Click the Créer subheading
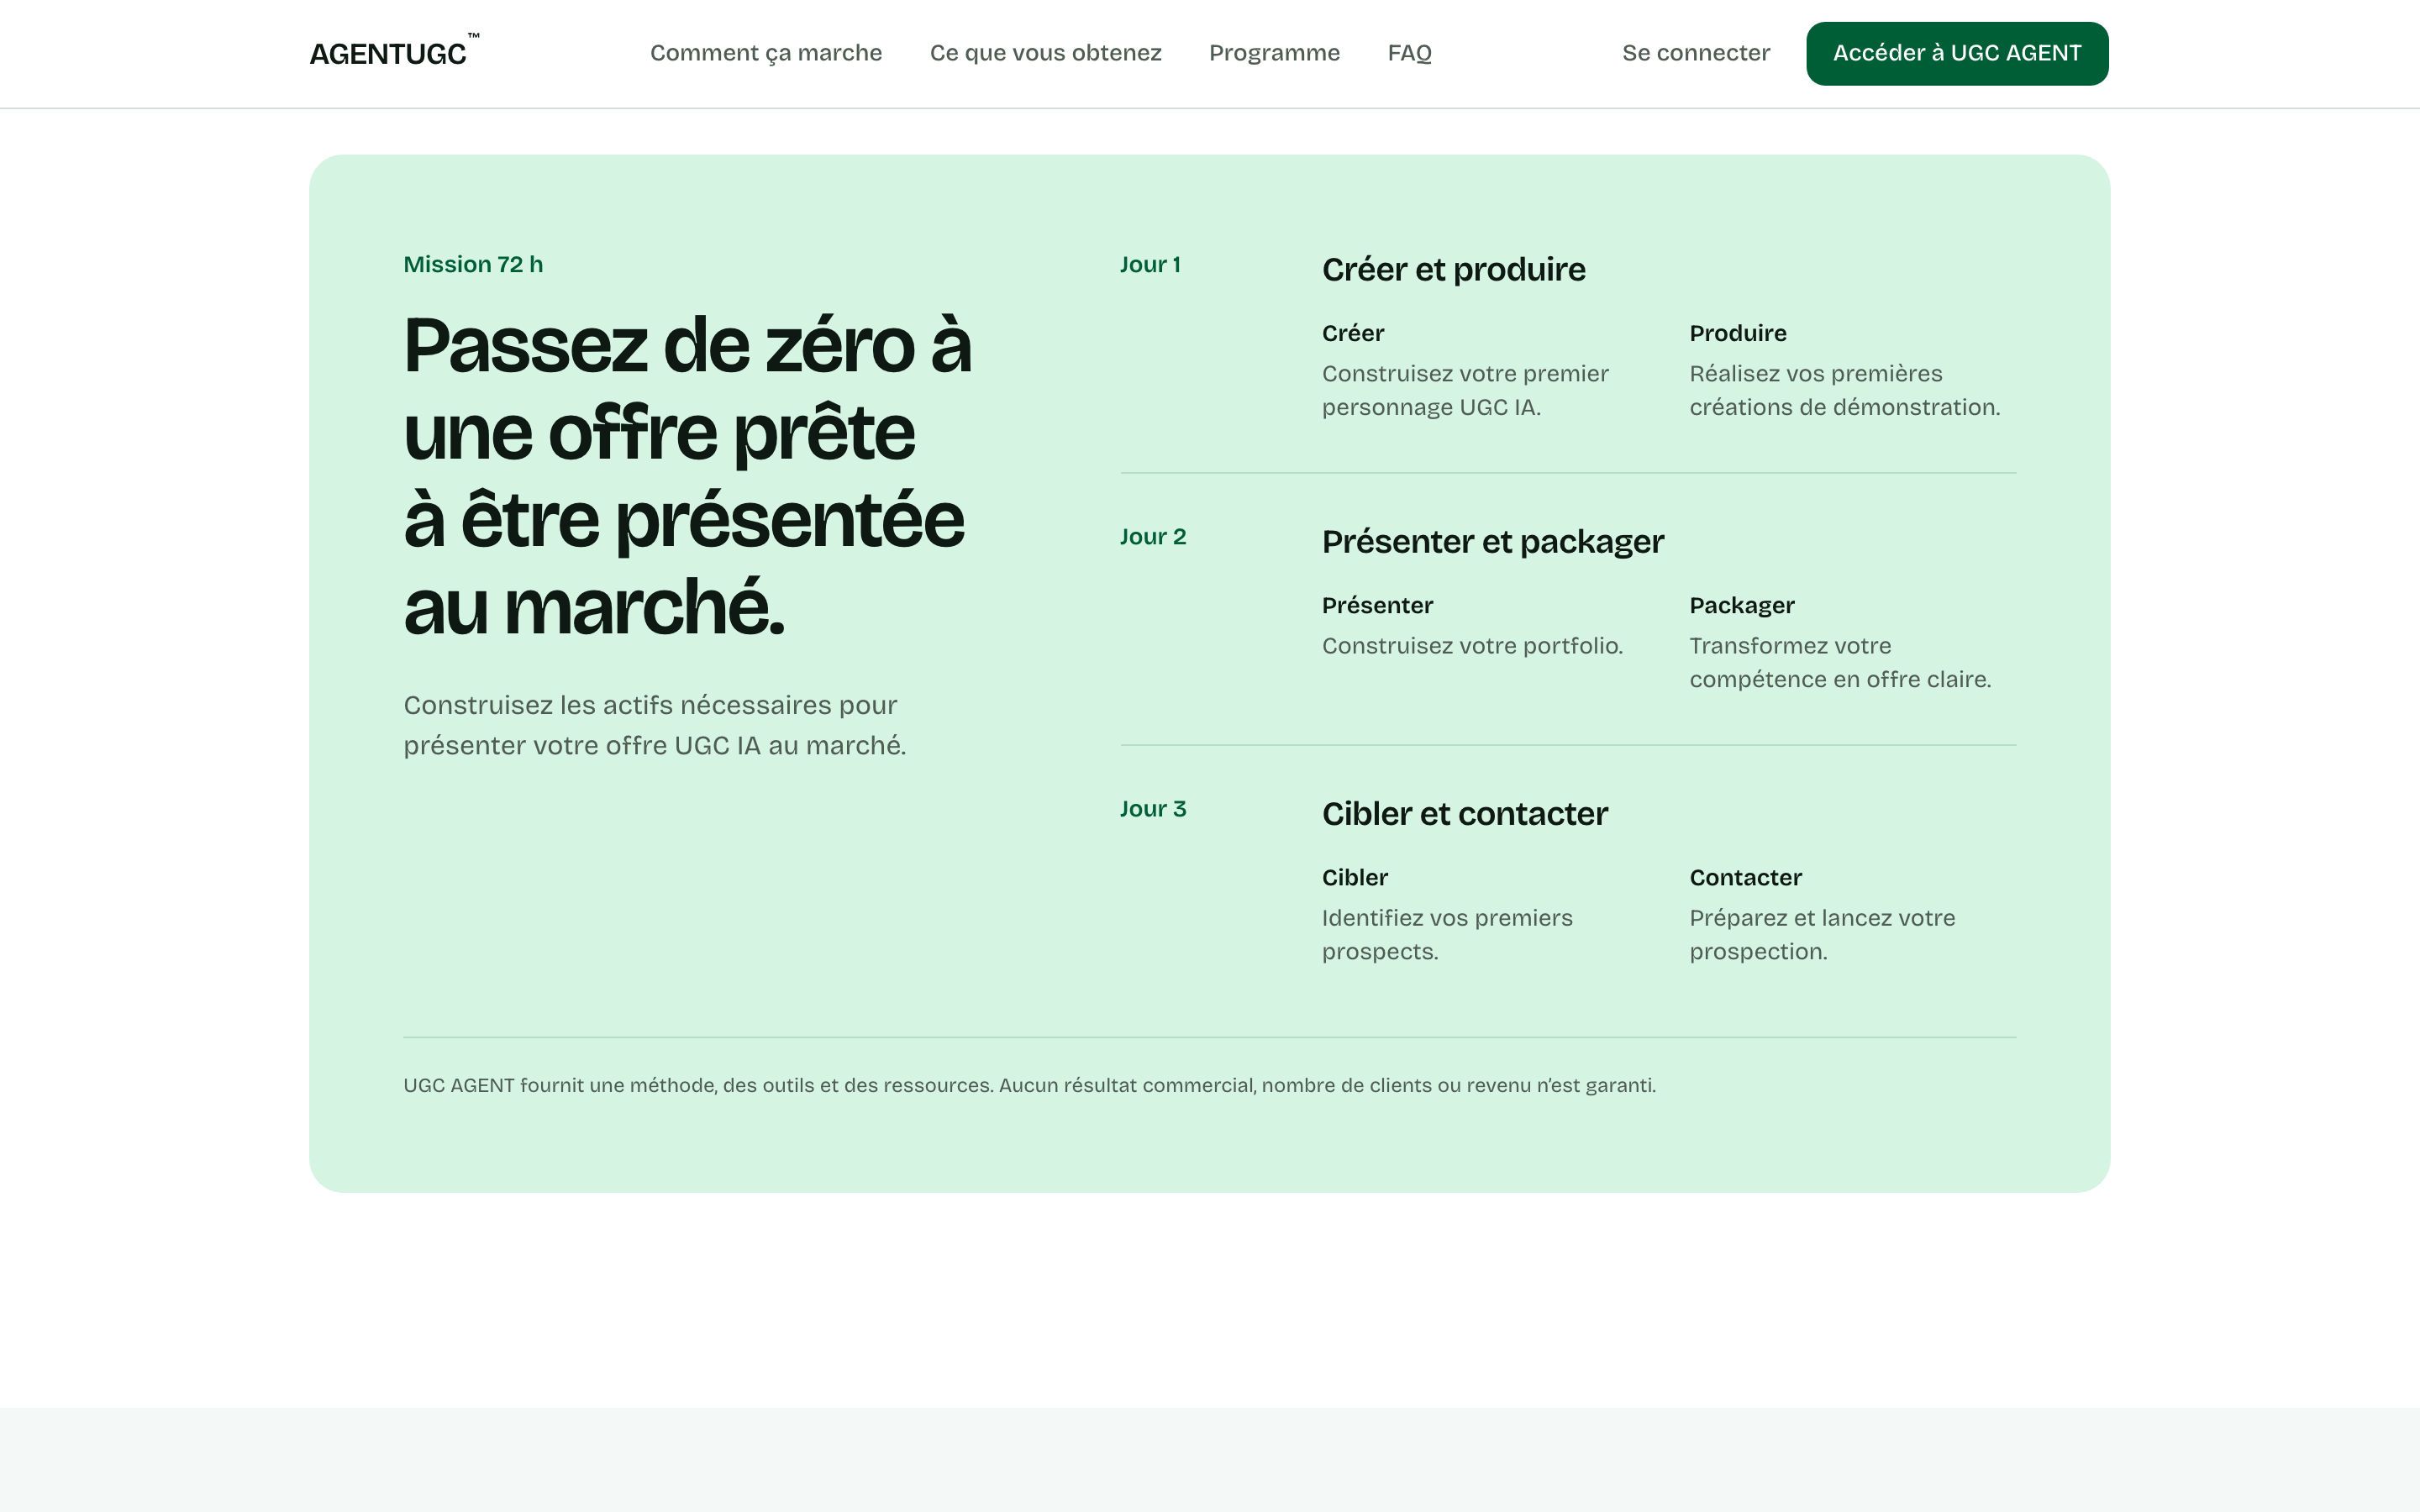Screen dimensions: 2420x1512 pyautogui.click(x=1353, y=333)
